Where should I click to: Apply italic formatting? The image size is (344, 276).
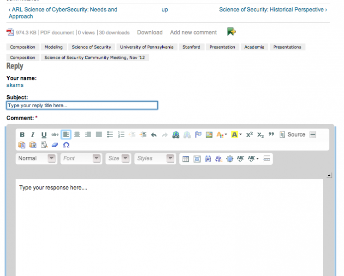tap(33, 135)
